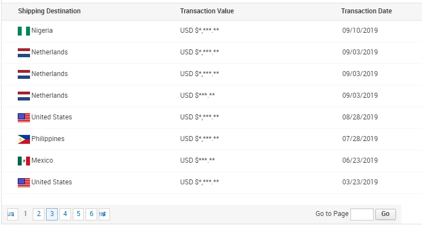Click the Transaction Value column header
This screenshot has width=422, height=226.
(x=207, y=11)
